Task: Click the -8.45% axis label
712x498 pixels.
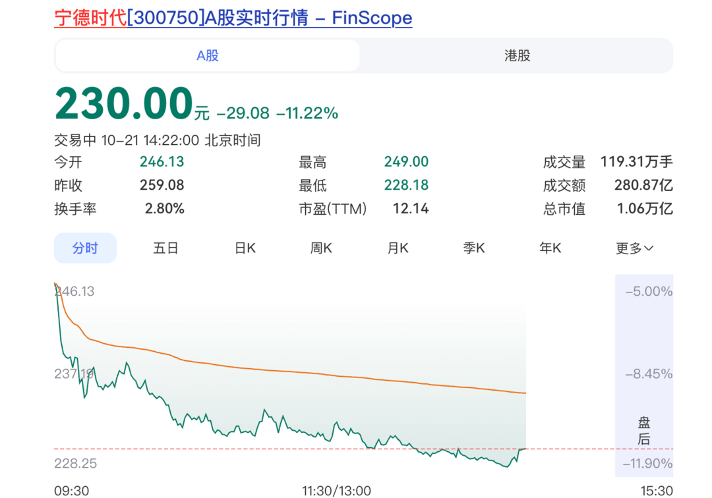Action: click(649, 373)
